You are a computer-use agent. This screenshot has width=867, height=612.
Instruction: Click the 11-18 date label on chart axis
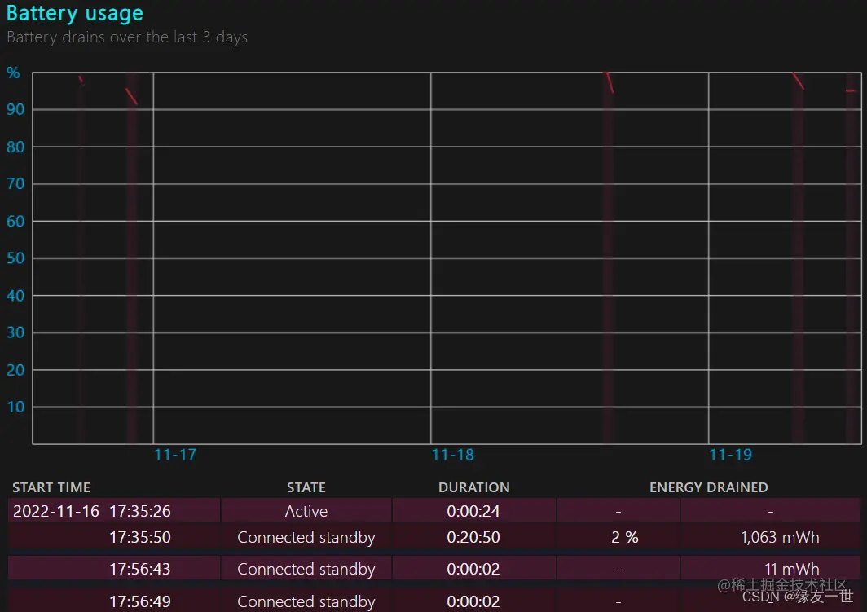(453, 455)
